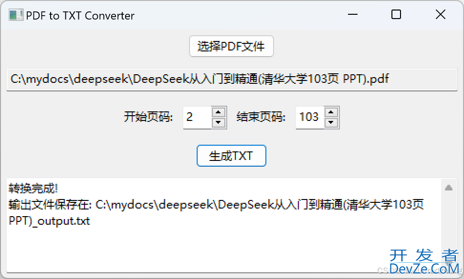Maximize the PDF to TXT Converter window
This screenshot has height=279, width=464.
pos(396,14)
